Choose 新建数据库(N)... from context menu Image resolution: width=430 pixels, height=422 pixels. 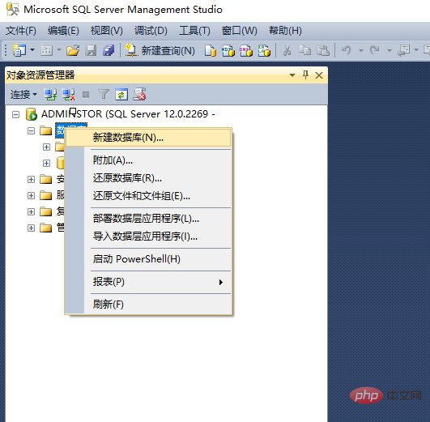pyautogui.click(x=148, y=138)
